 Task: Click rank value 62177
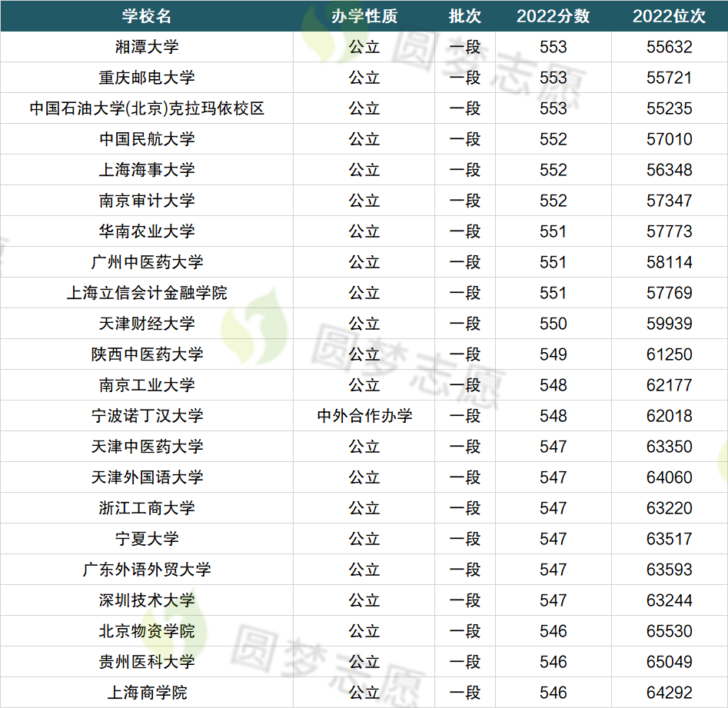(x=669, y=385)
